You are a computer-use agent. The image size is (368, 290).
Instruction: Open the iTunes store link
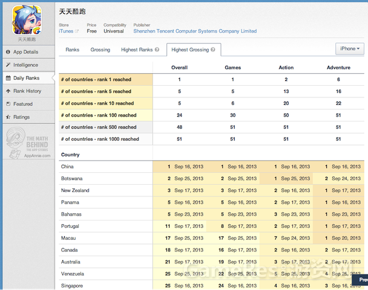(x=66, y=31)
